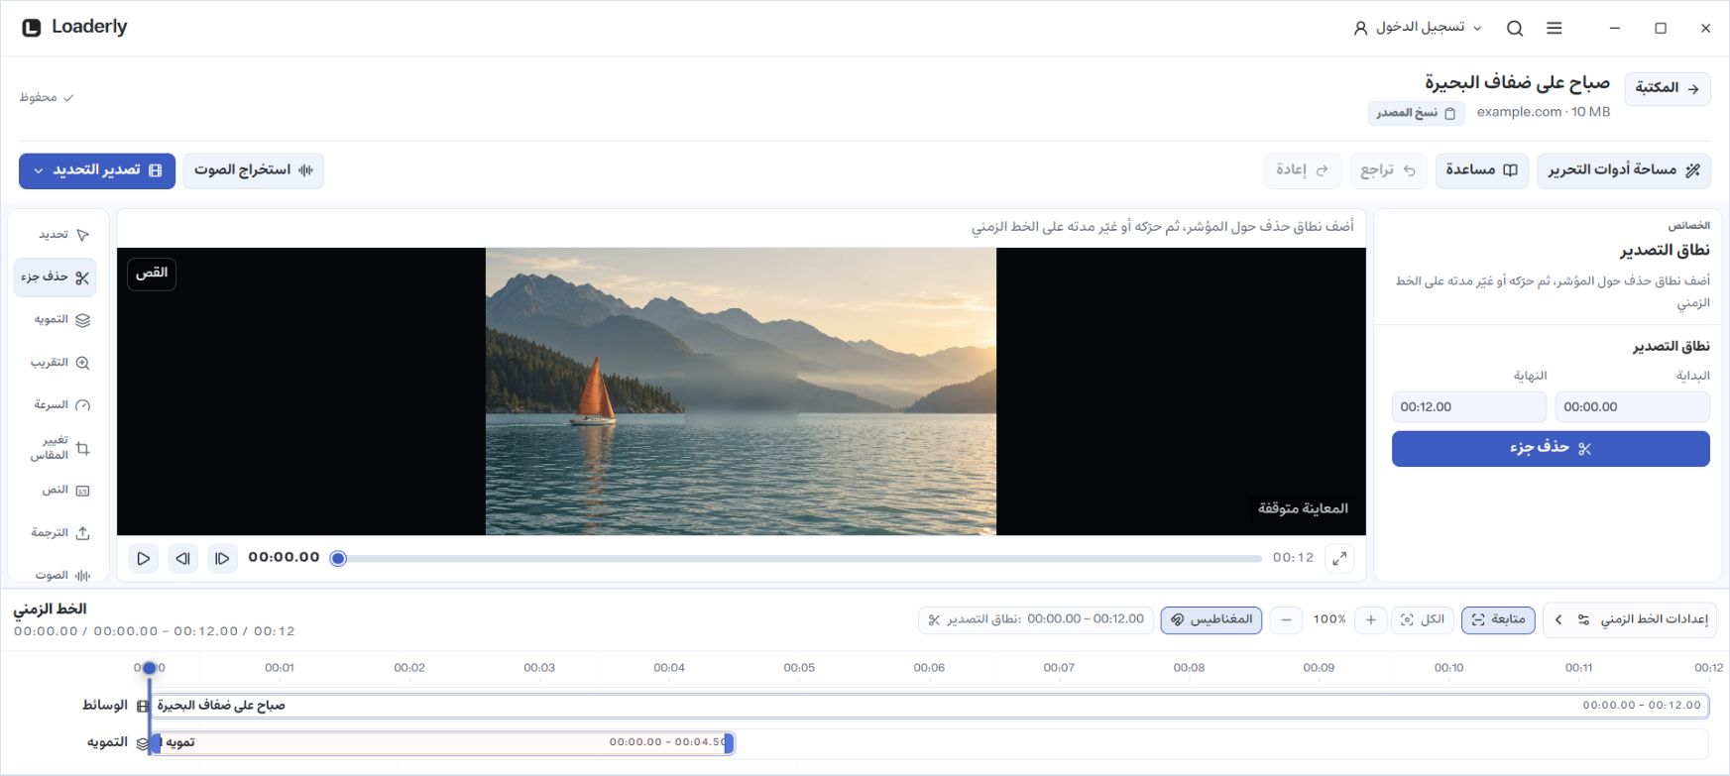Screen dimensions: 1730x776
Task: Click the إعادة redo button
Action: [1303, 170]
